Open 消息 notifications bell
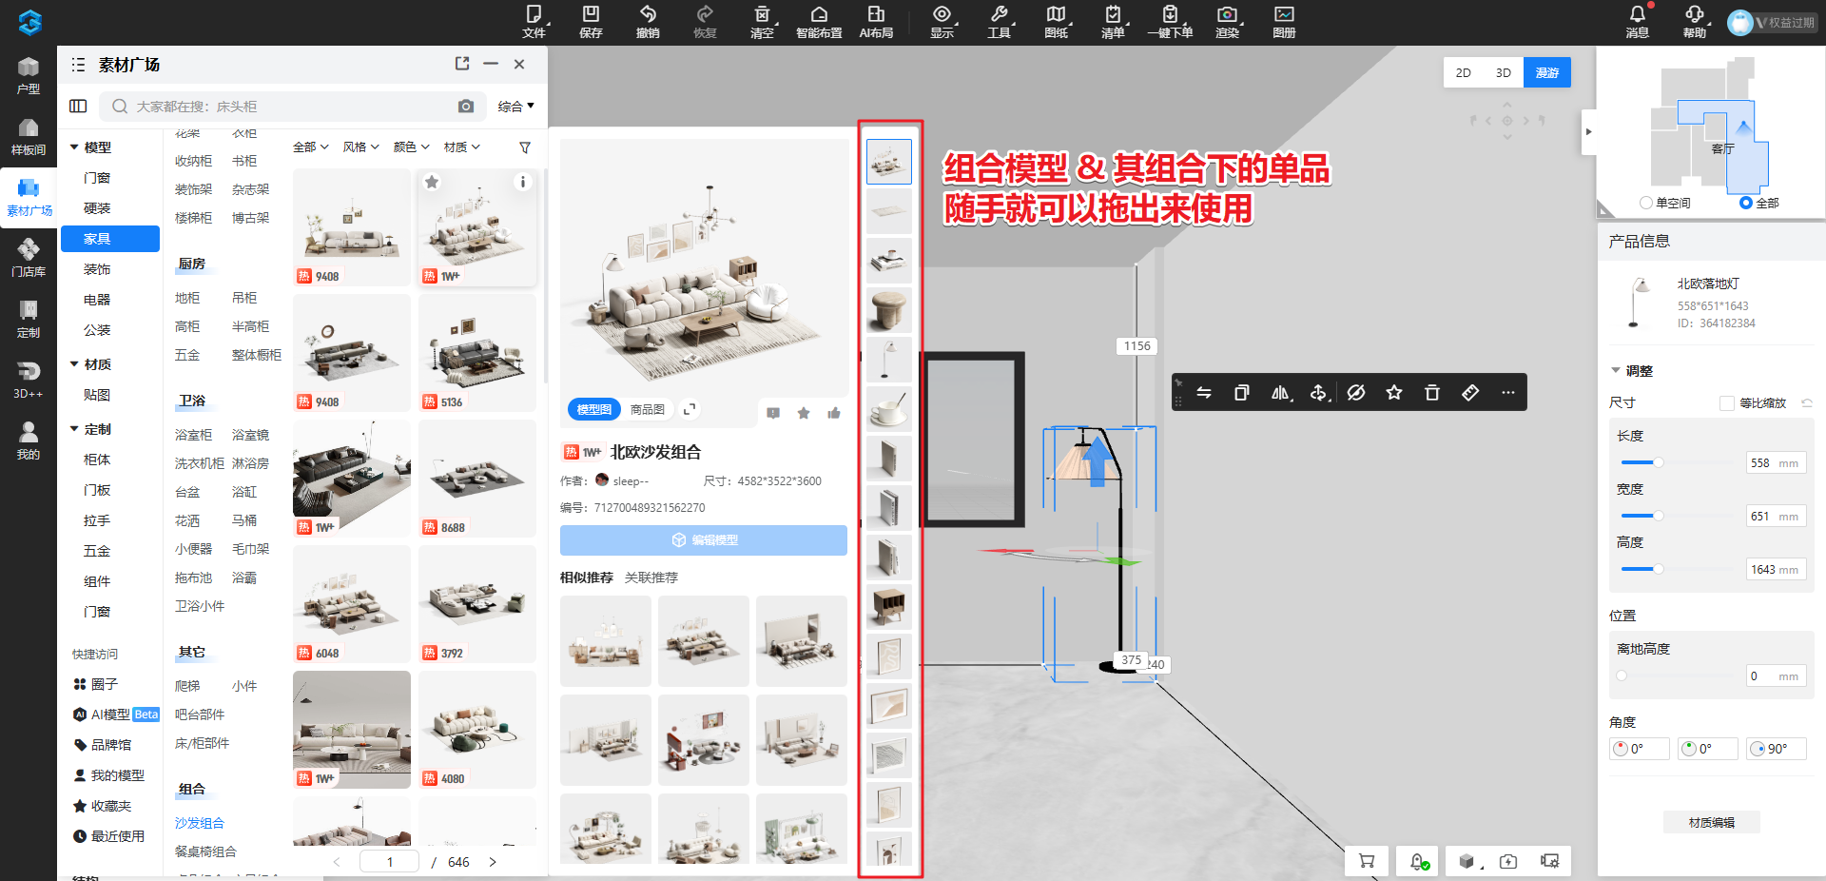Image resolution: width=1826 pixels, height=881 pixels. (1637, 14)
